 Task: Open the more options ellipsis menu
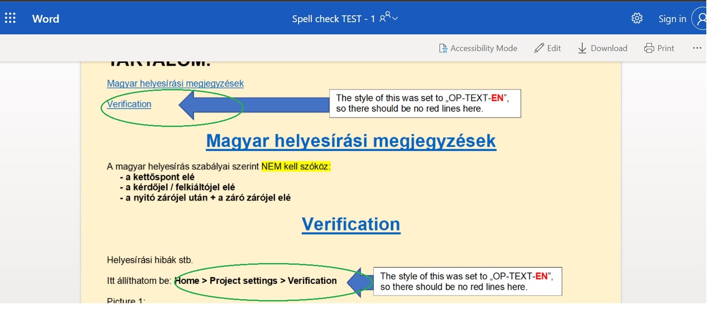[697, 48]
